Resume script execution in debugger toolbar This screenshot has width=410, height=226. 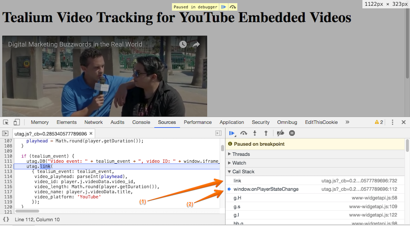232,133
